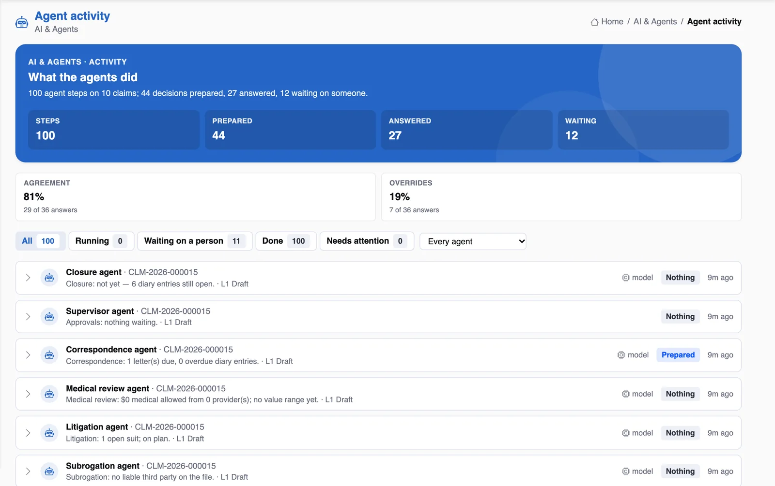Click "29 of 36 answers" text
The image size is (775, 486).
50,210
